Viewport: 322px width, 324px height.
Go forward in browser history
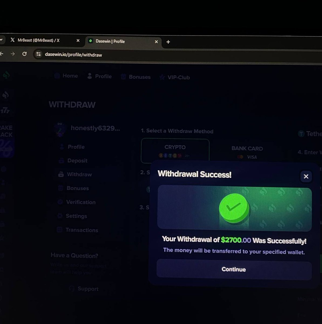13,54
